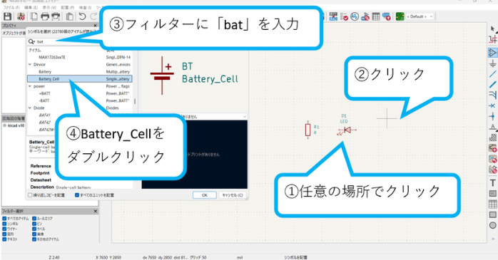Image resolution: width=498 pixels, height=260 pixels.
Task: Toggle the すべてのアイテム filter checkbox
Action: coord(4,219)
